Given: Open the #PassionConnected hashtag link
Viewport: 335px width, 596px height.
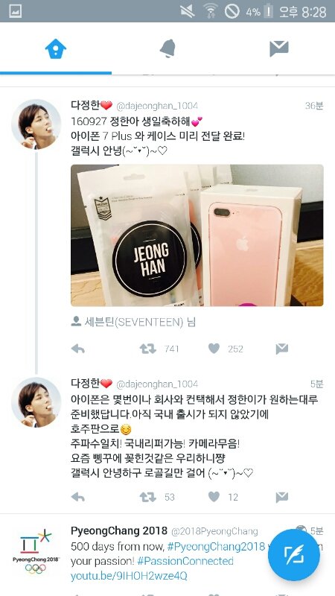Looking at the screenshot, I should (x=185, y=561).
